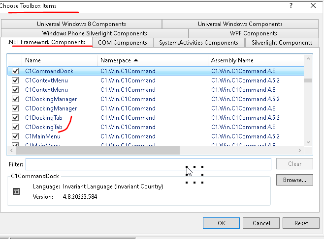Viewport: 324px width, 239px height.
Task: Click the horizontal scroll right arrow
Action: (x=299, y=151)
